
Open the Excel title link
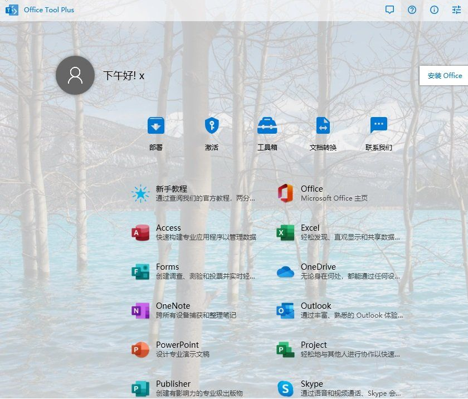pyautogui.click(x=310, y=228)
